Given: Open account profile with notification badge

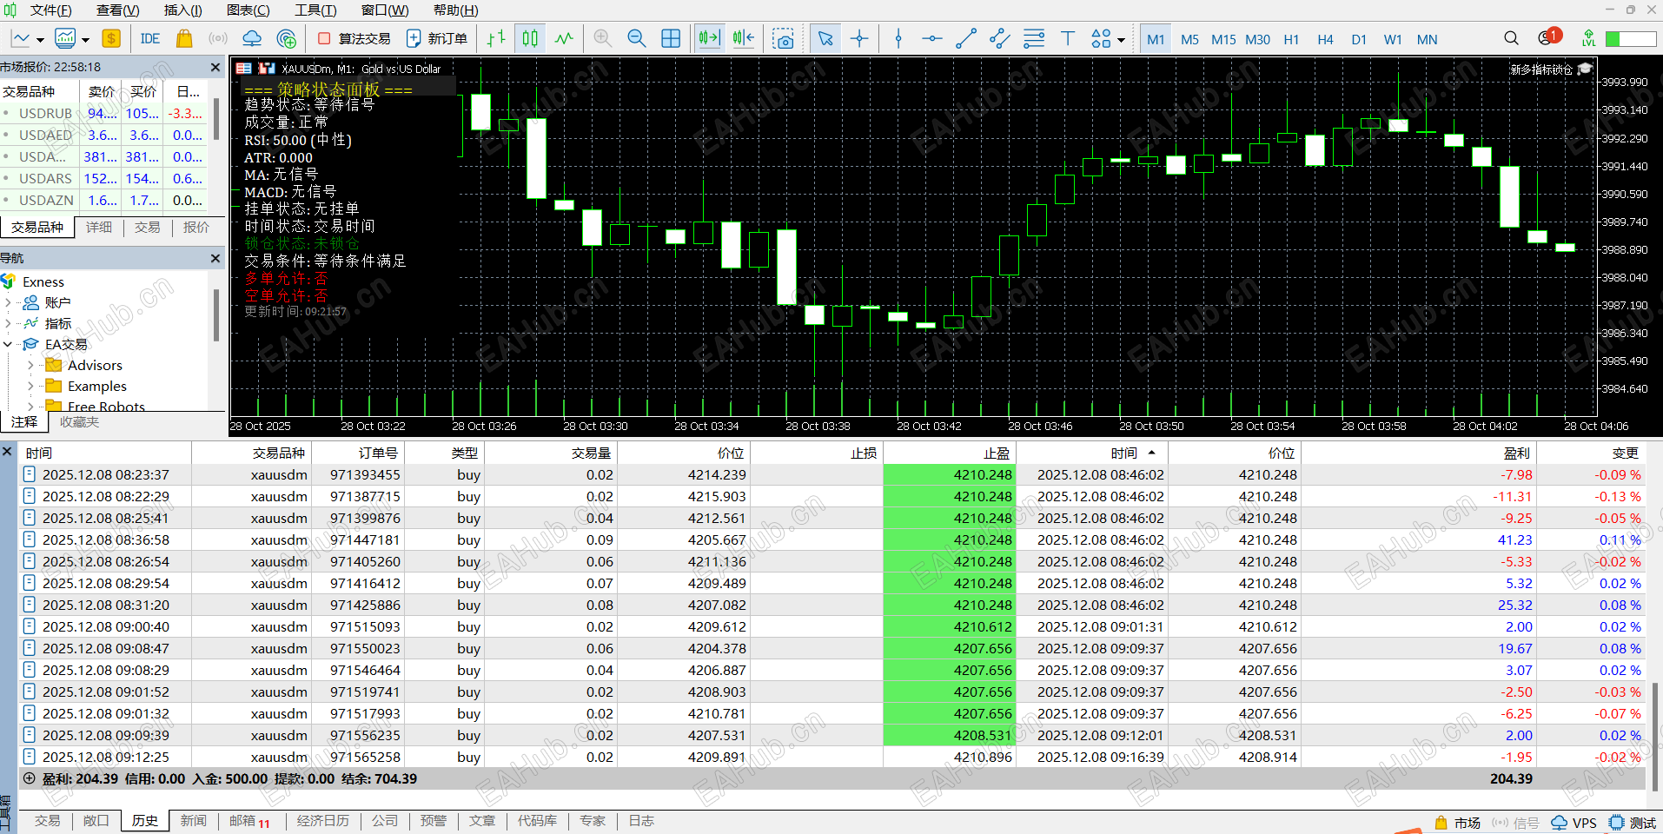Looking at the screenshot, I should tap(1548, 37).
